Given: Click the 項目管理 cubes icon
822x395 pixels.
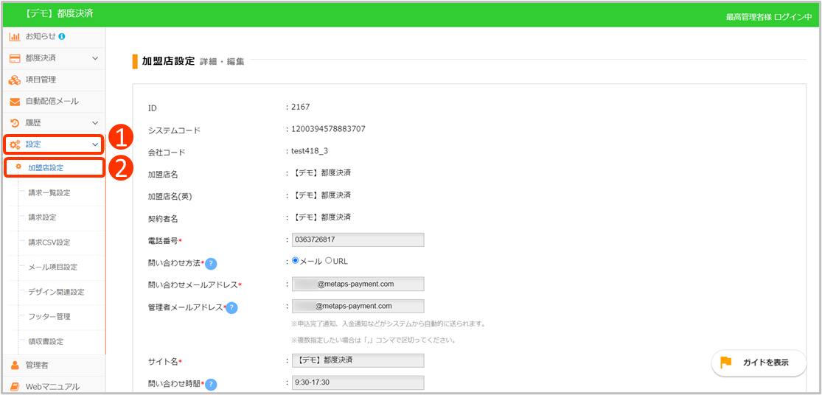Looking at the screenshot, I should (15, 80).
